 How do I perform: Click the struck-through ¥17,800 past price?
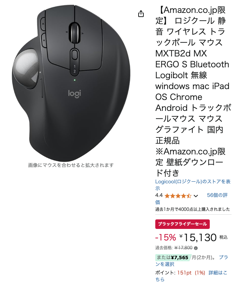[183, 248]
